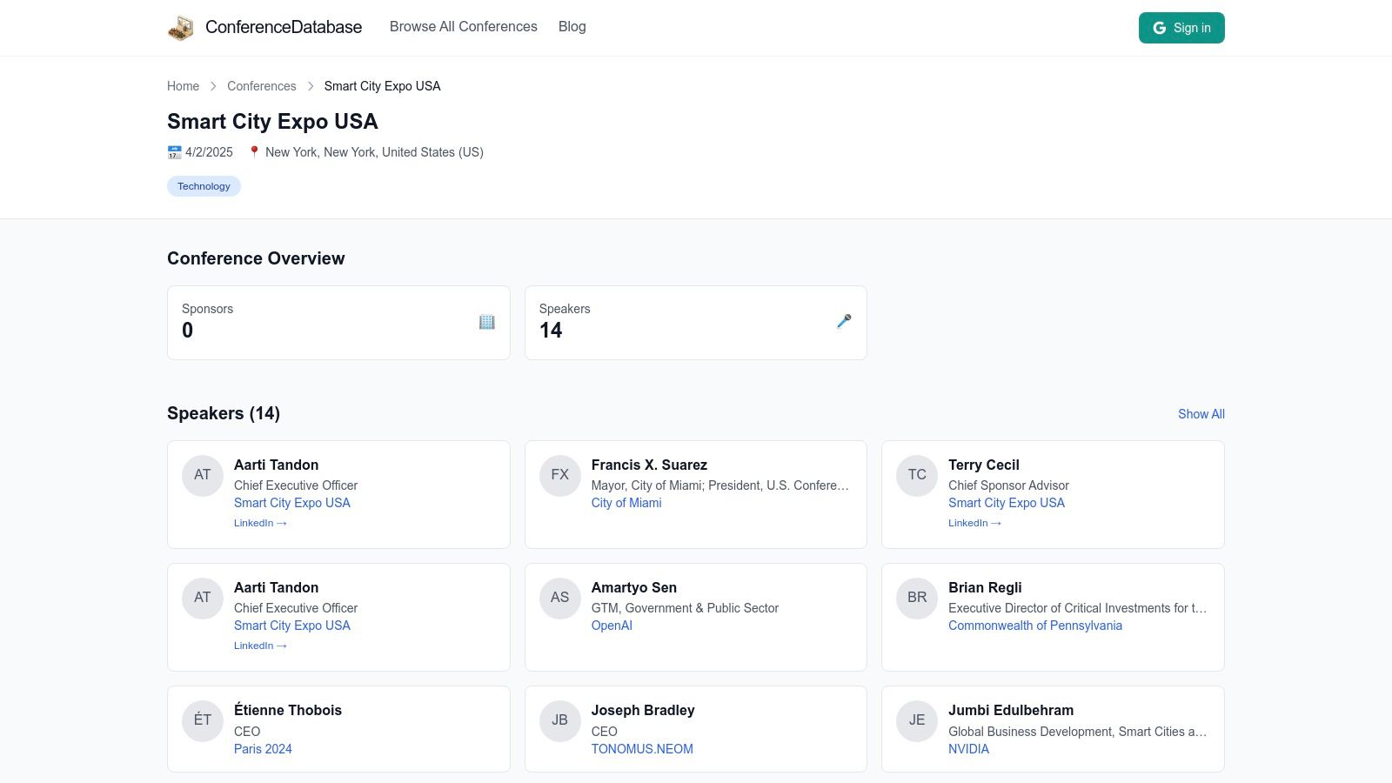
Task: Click the JB avatar for Joseph Bradley
Action: pyautogui.click(x=559, y=720)
